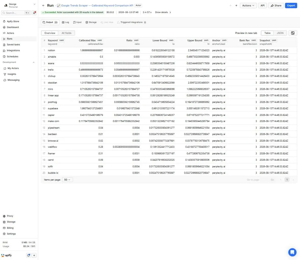Click the bubble io keyword cell
This screenshot has height=260, width=300.
[53, 173]
